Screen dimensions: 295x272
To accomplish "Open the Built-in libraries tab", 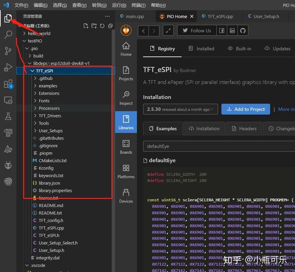I will coord(239,49).
